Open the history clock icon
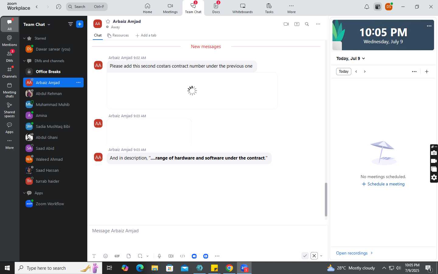 (x=59, y=7)
